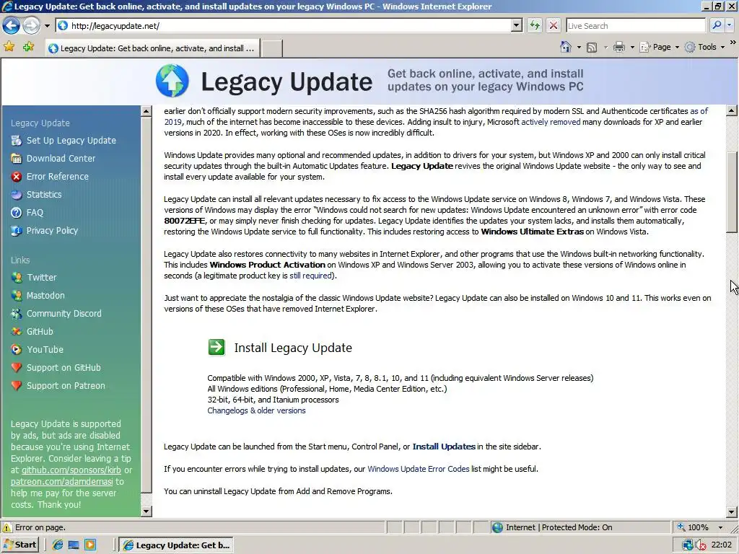Follow the github.com/sponsors/kirb link
739x554 pixels.
[71, 470]
